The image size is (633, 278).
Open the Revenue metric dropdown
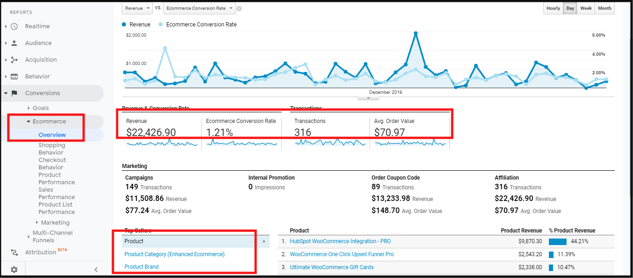point(137,8)
